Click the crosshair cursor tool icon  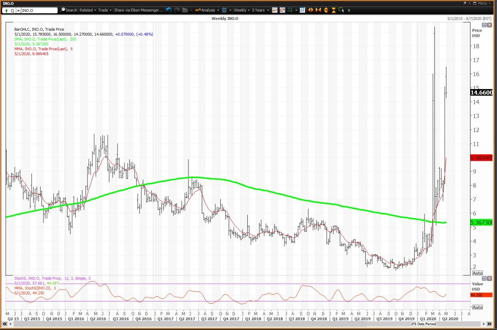pos(291,10)
